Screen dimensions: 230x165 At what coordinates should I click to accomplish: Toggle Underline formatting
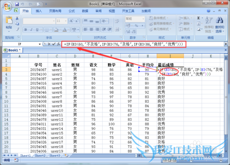click(37, 29)
